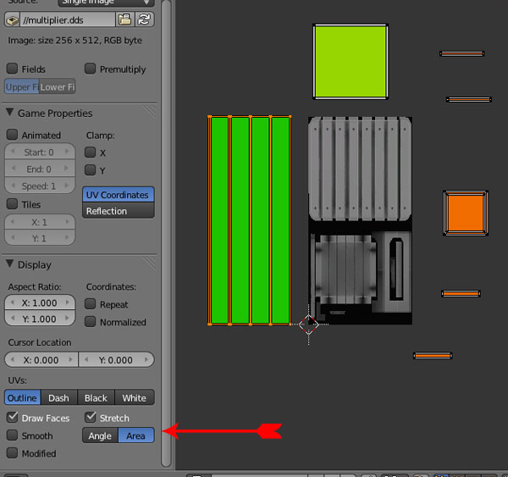The image size is (508, 477).
Task: Click the Aspect Ratio X value field
Action: [x=41, y=303]
